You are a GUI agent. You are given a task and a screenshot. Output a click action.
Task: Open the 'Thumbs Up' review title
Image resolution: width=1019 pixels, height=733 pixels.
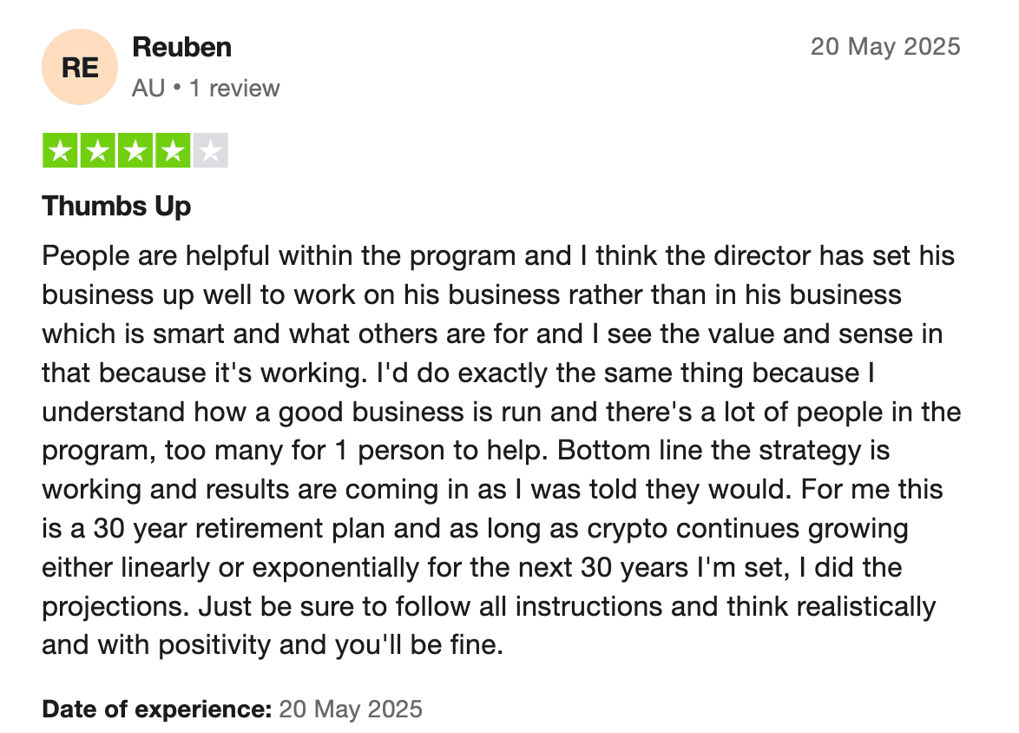pos(116,207)
